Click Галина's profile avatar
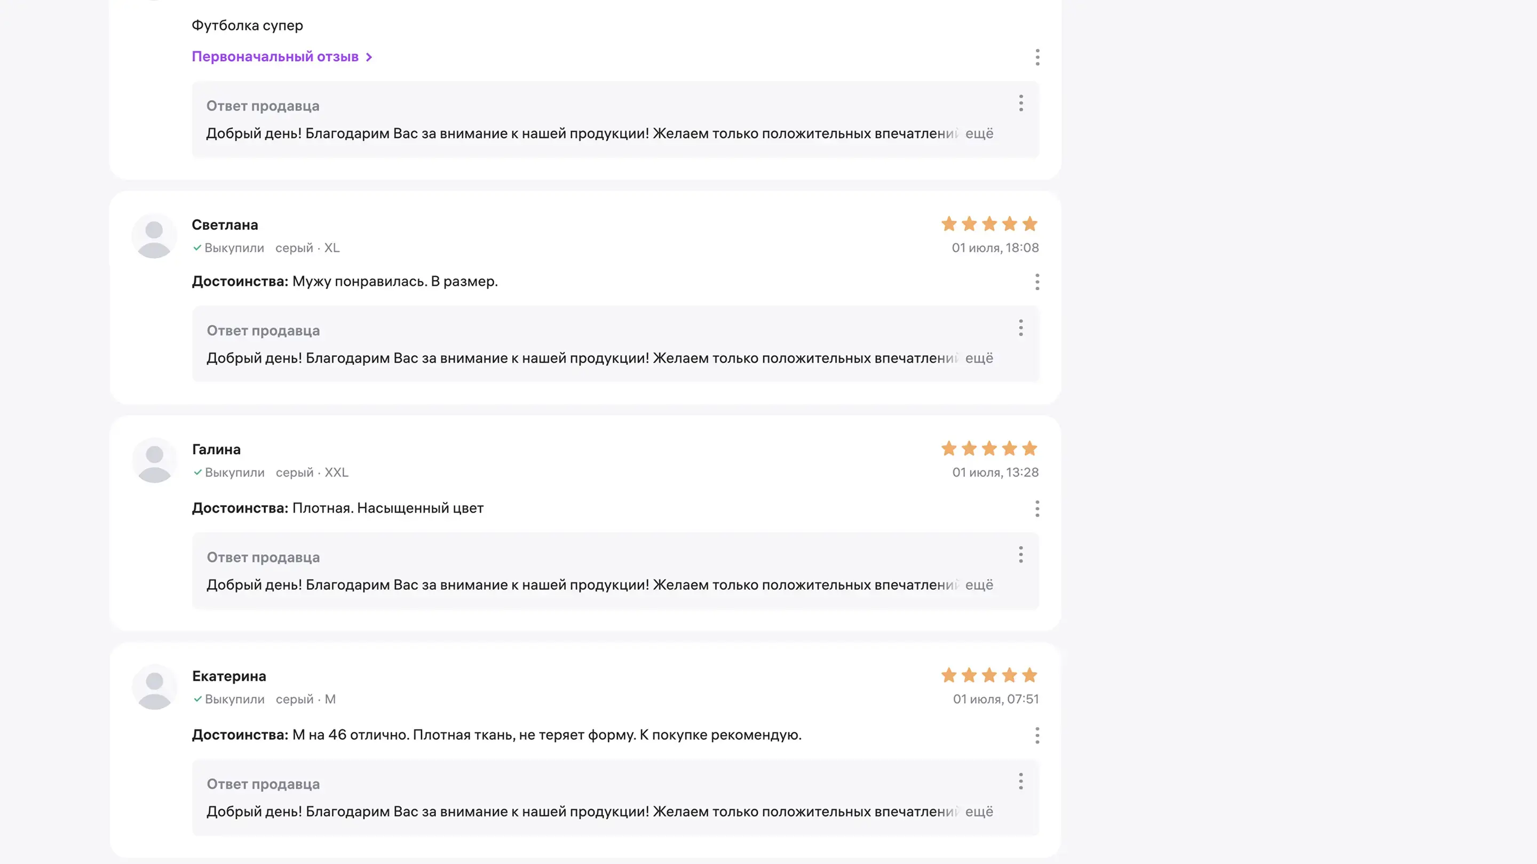Viewport: 1537px width, 864px height. [154, 461]
